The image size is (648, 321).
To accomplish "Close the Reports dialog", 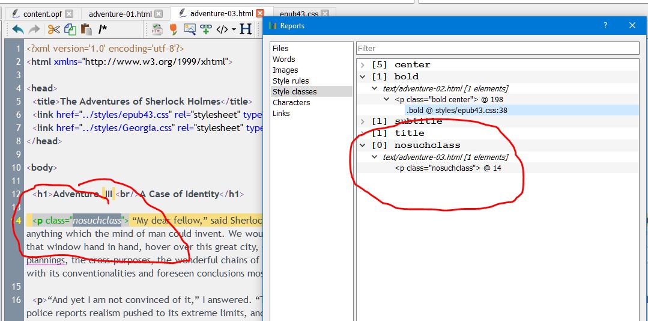I will point(632,26).
